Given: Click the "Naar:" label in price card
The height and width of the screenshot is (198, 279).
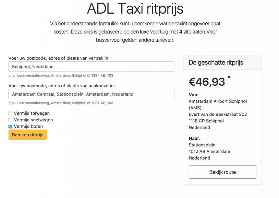Looking at the screenshot, I should tap(194, 138).
